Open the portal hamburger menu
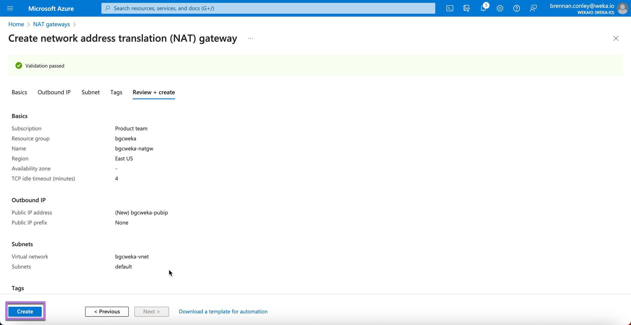The image size is (631, 325). coord(10,8)
